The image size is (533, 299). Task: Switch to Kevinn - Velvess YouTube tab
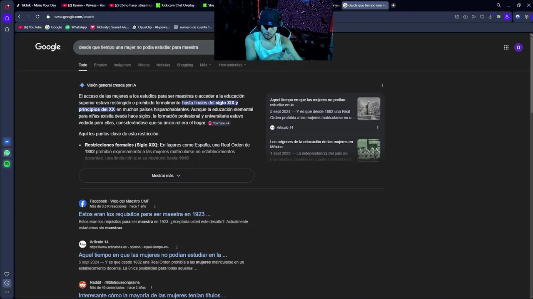pos(84,5)
